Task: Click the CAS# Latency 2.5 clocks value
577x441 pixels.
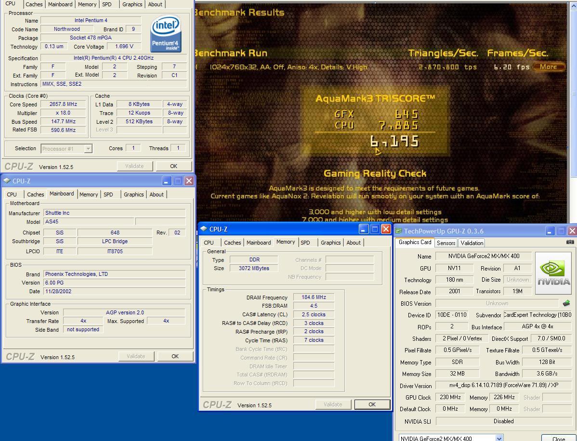Action: point(314,314)
